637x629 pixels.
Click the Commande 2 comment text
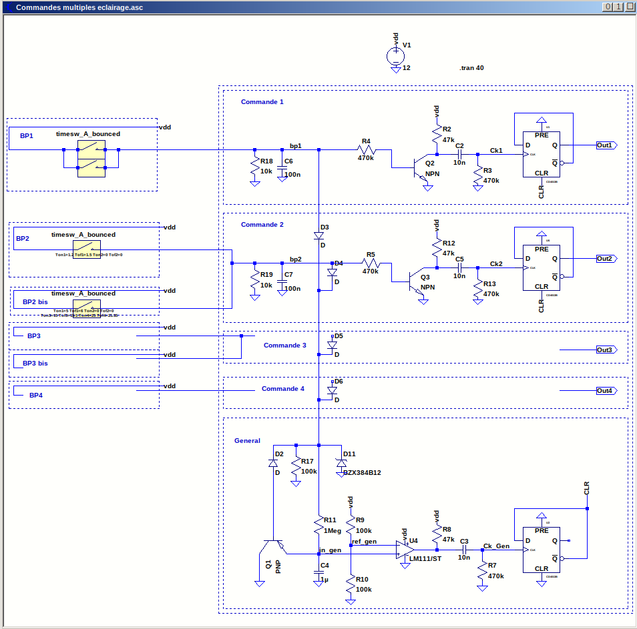coord(262,224)
